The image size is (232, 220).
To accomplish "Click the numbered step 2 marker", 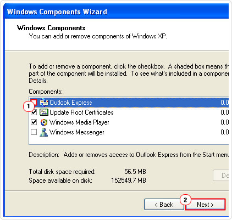I will click(185, 200).
